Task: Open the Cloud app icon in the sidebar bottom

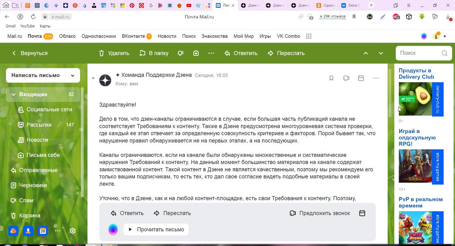Action: click(x=13, y=231)
